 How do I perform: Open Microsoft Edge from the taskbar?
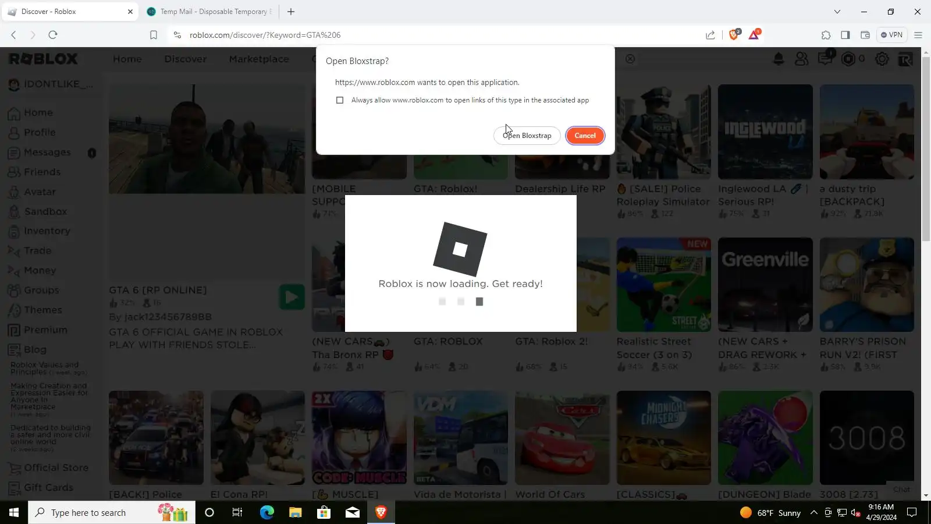pos(267,512)
